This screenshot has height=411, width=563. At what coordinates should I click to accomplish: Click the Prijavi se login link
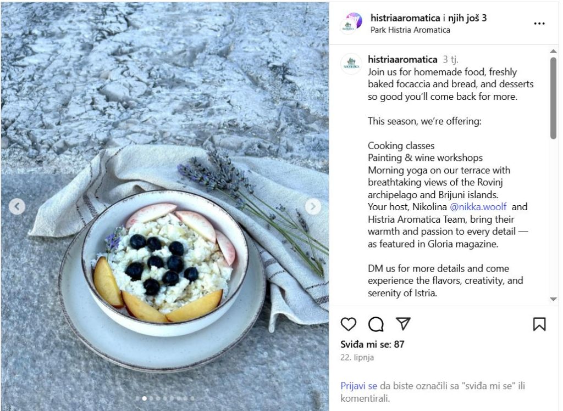[x=358, y=386]
